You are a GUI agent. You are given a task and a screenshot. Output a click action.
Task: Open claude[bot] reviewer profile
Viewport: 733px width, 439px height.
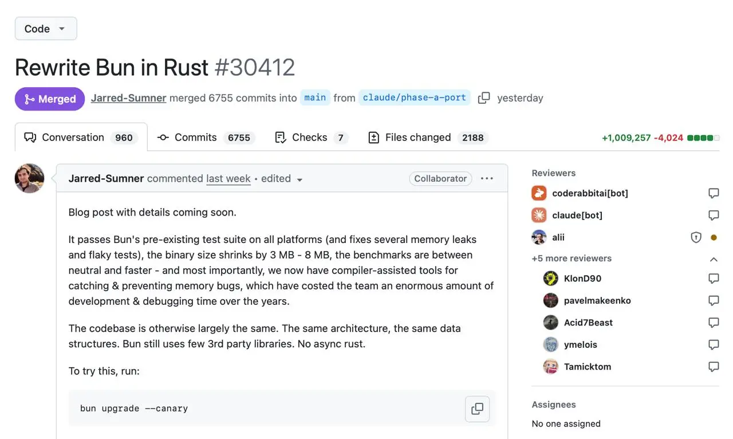(577, 215)
